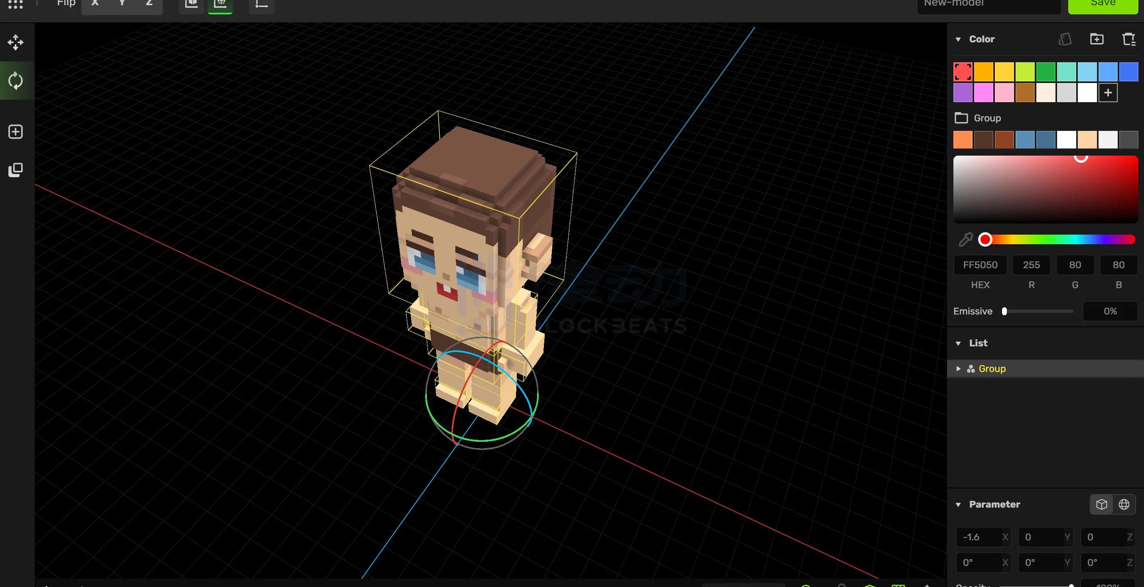
Task: Click inside the saturation color picker area
Action: [x=1046, y=189]
